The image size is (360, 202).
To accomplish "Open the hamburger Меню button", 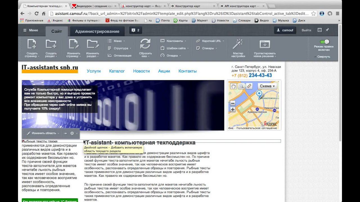I will click(30, 30).
